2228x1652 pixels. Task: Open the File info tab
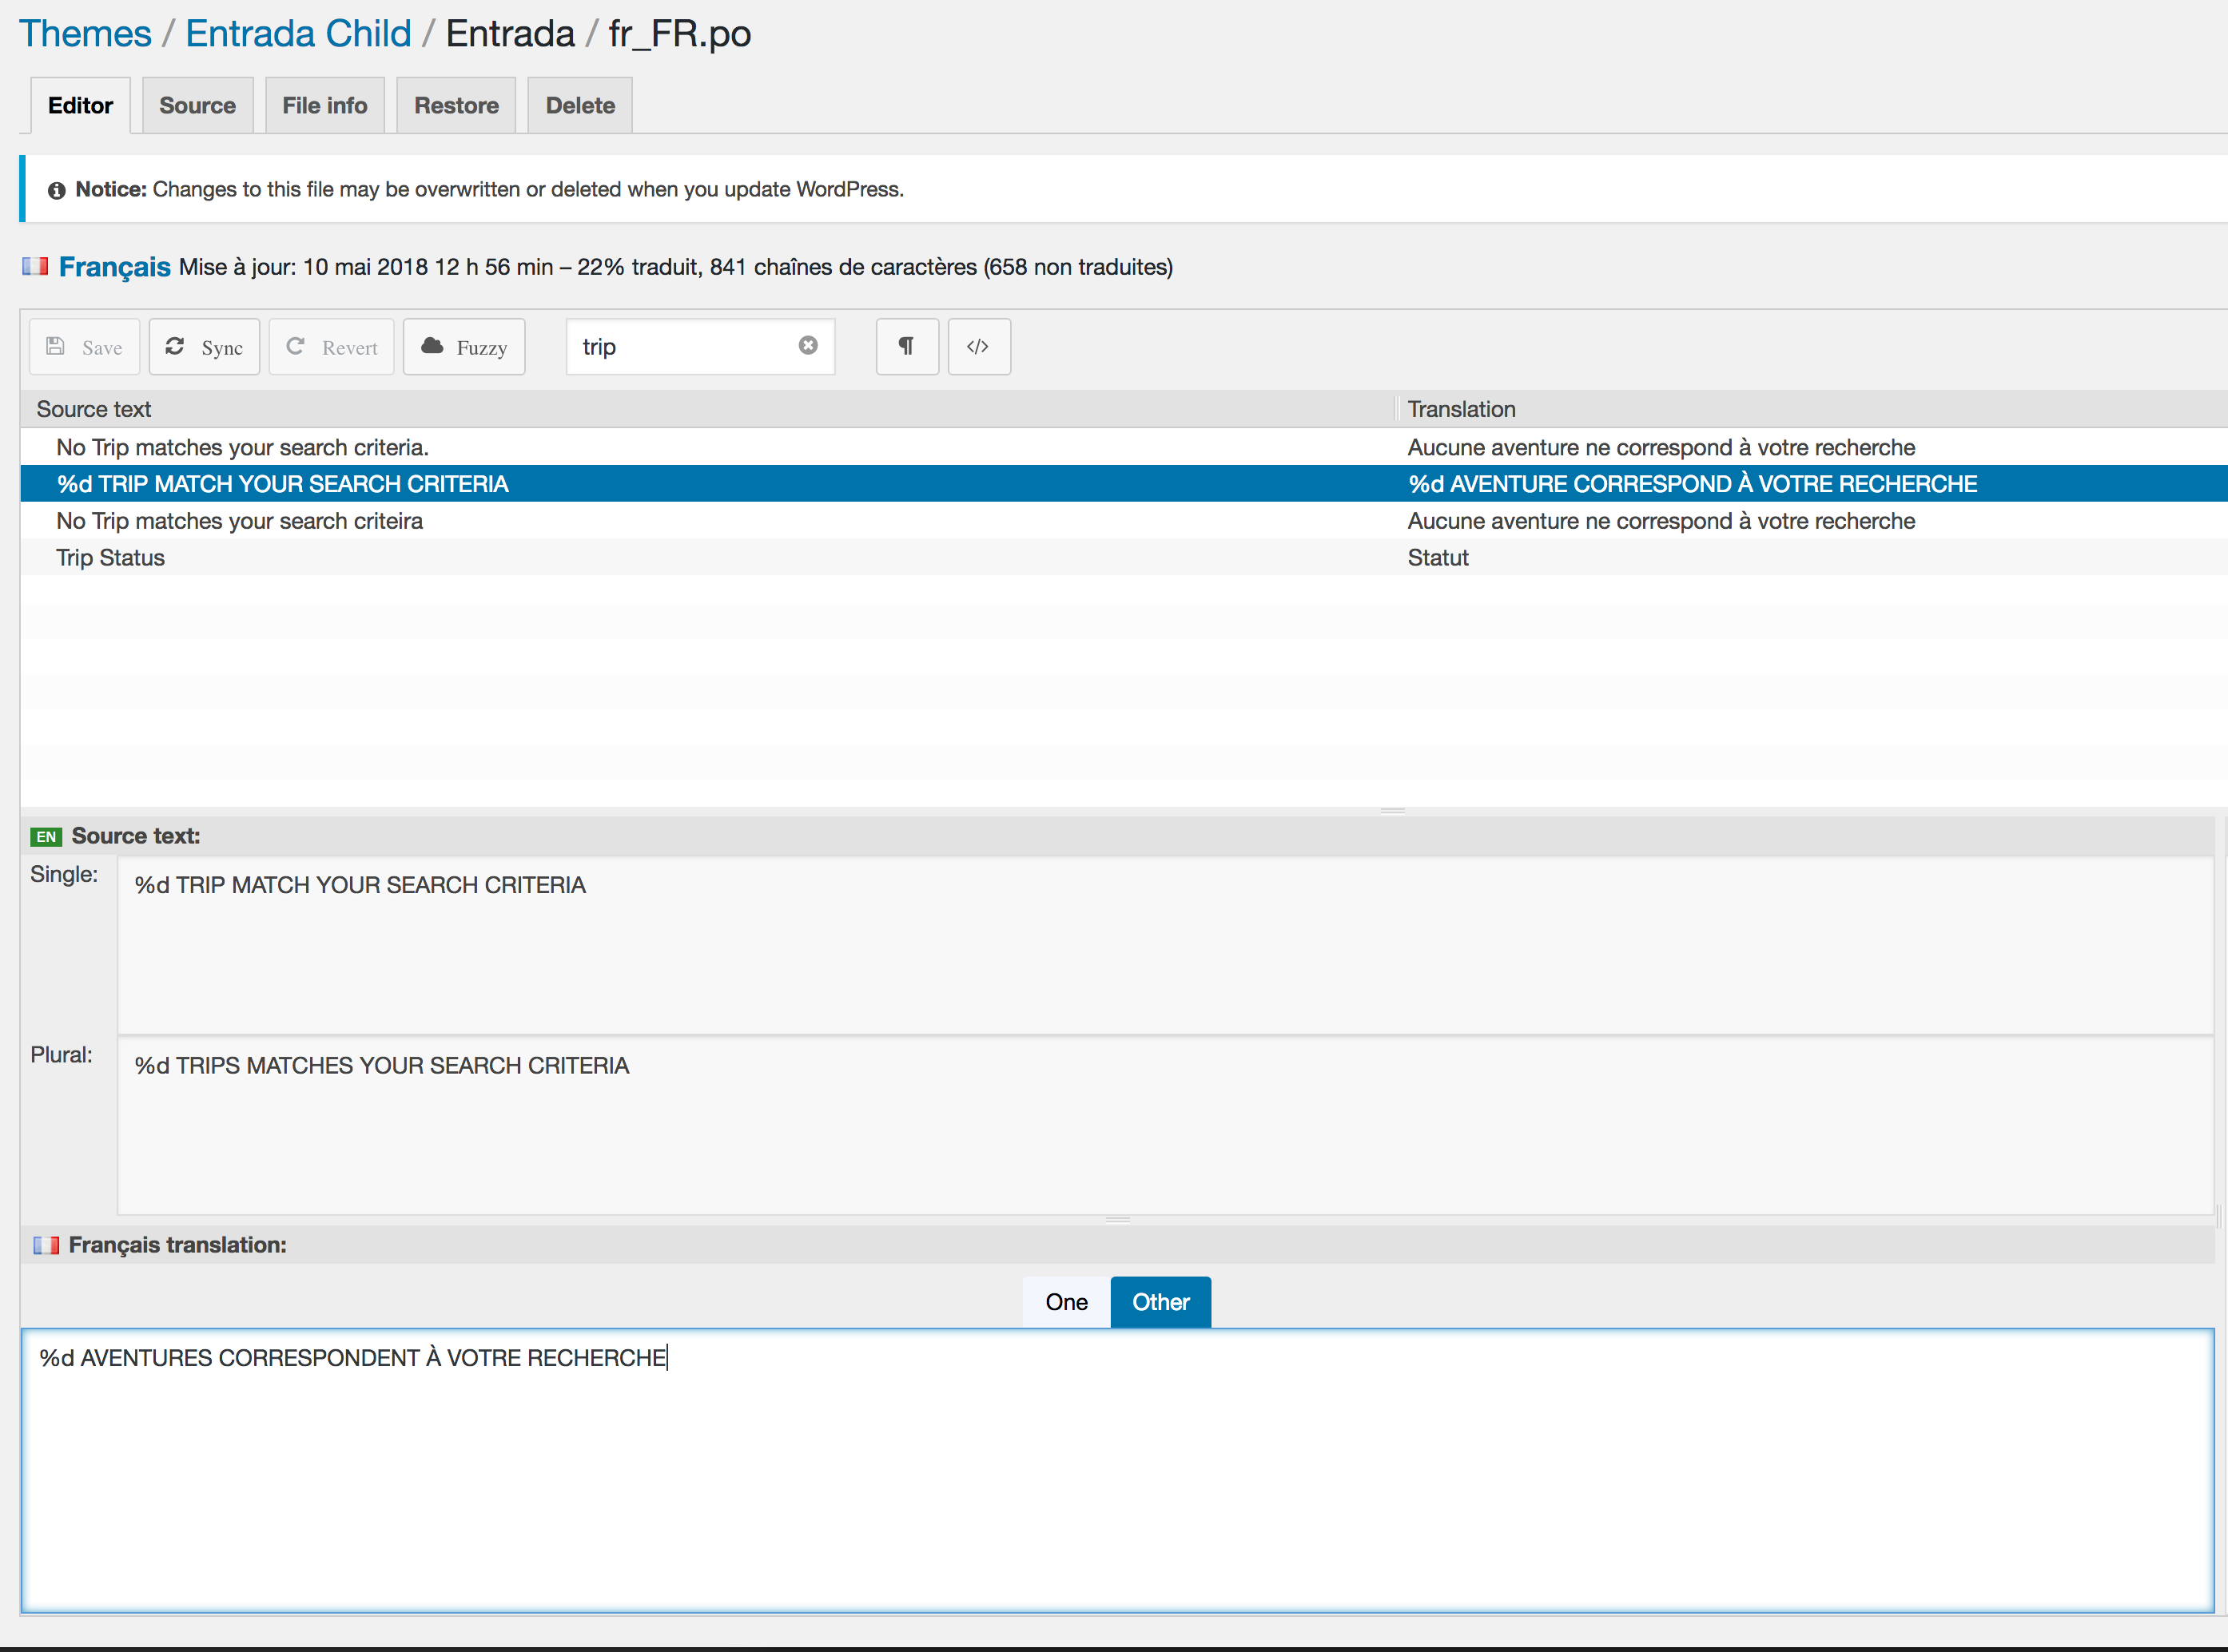click(325, 105)
